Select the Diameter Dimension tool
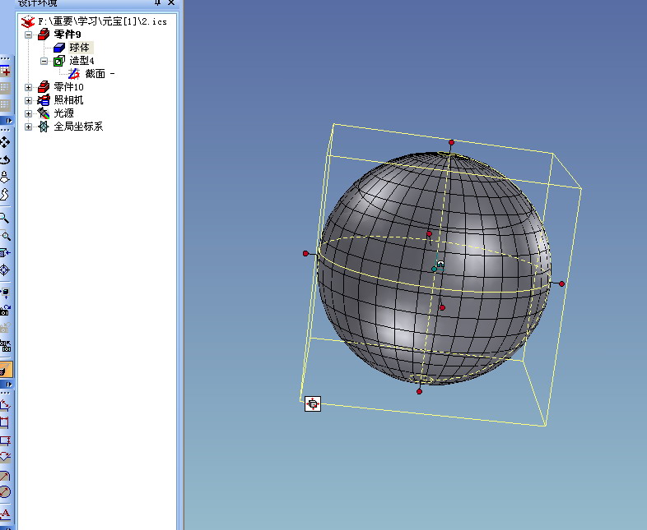 [5, 491]
